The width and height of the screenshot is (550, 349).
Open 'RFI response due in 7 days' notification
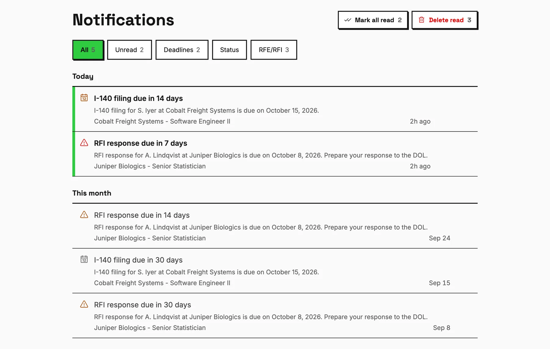click(x=275, y=154)
